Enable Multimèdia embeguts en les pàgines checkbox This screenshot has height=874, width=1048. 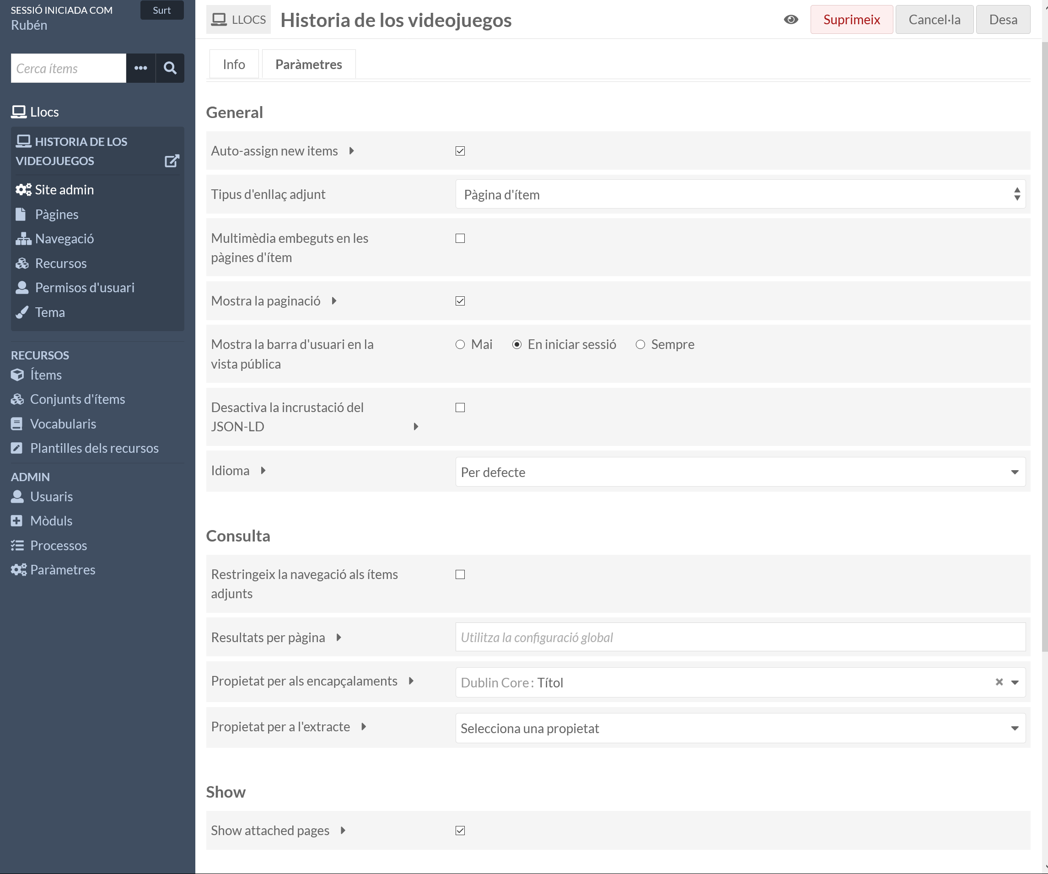[x=460, y=238]
